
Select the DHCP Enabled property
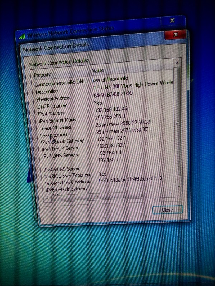[52, 106]
